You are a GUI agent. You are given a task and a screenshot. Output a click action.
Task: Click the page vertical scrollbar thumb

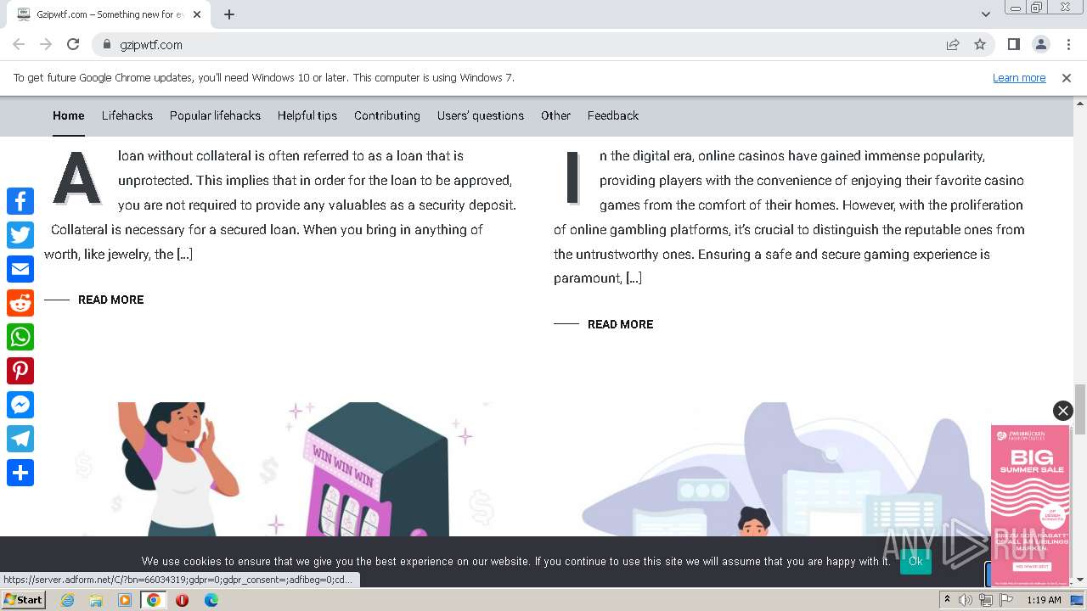(1080, 408)
